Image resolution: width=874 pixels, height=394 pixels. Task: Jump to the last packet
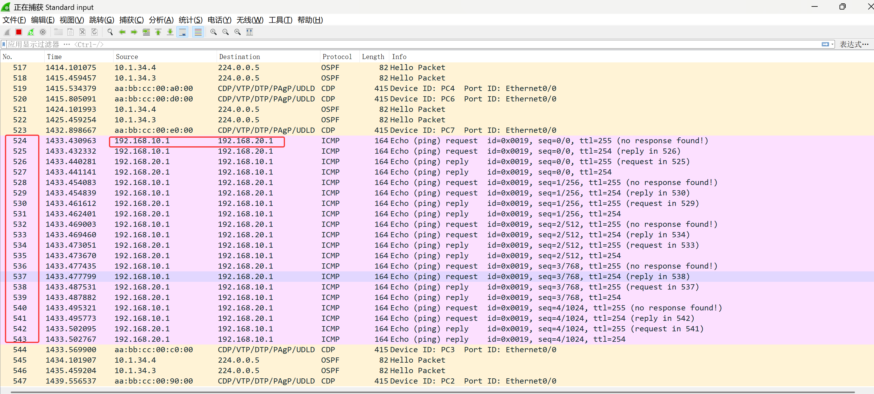[x=170, y=32]
